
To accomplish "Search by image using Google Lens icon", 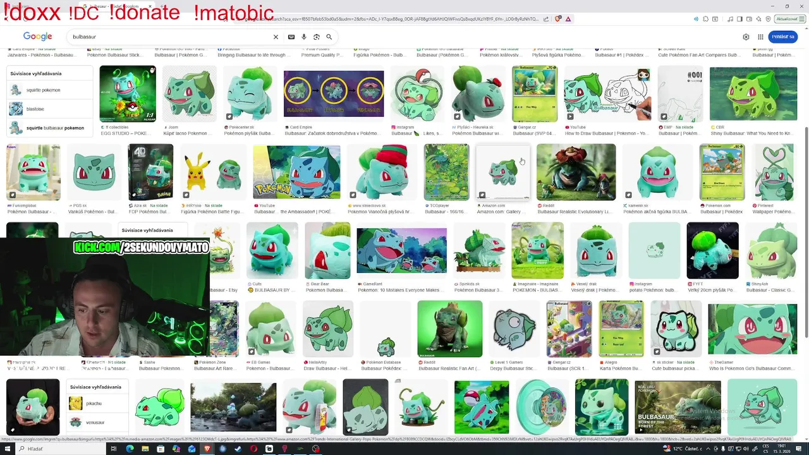I will click(x=317, y=37).
